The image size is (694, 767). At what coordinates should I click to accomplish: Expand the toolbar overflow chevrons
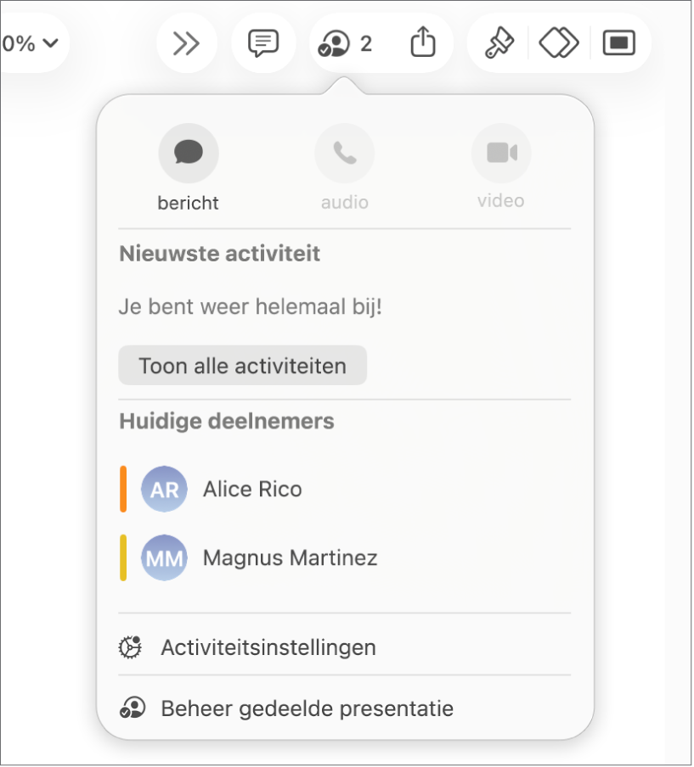click(x=187, y=43)
